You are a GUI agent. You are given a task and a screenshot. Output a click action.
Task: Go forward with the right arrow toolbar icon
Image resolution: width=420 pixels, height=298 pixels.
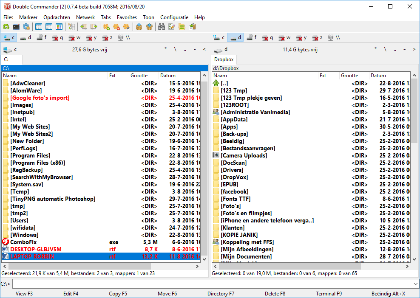click(94, 27)
